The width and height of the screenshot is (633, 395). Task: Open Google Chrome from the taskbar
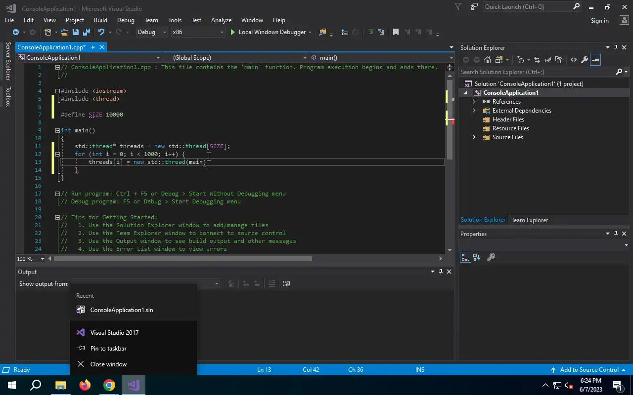pyautogui.click(x=109, y=385)
